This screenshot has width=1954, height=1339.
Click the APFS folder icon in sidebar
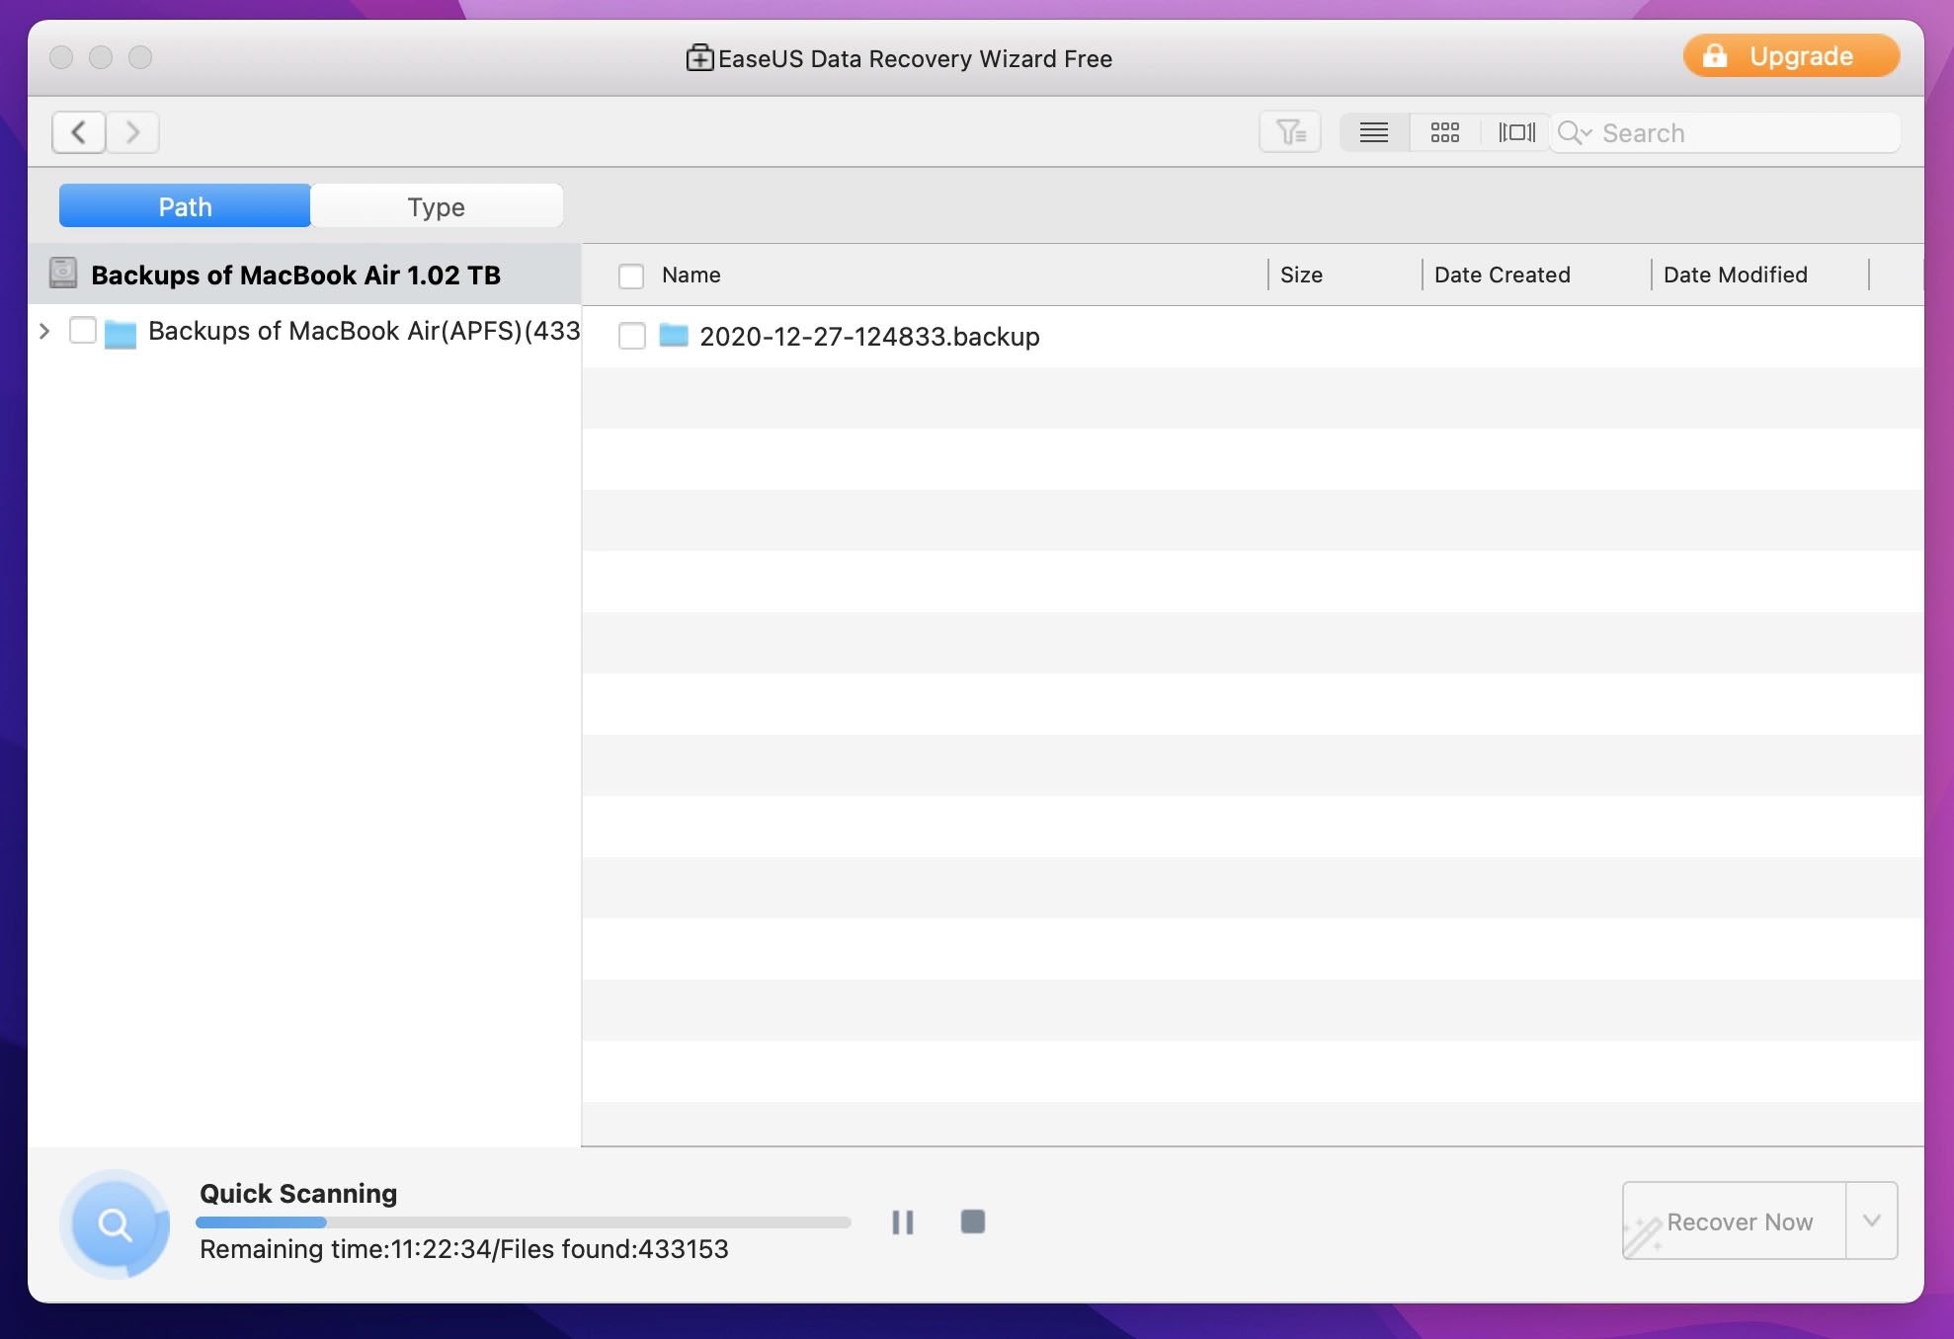pyautogui.click(x=121, y=333)
